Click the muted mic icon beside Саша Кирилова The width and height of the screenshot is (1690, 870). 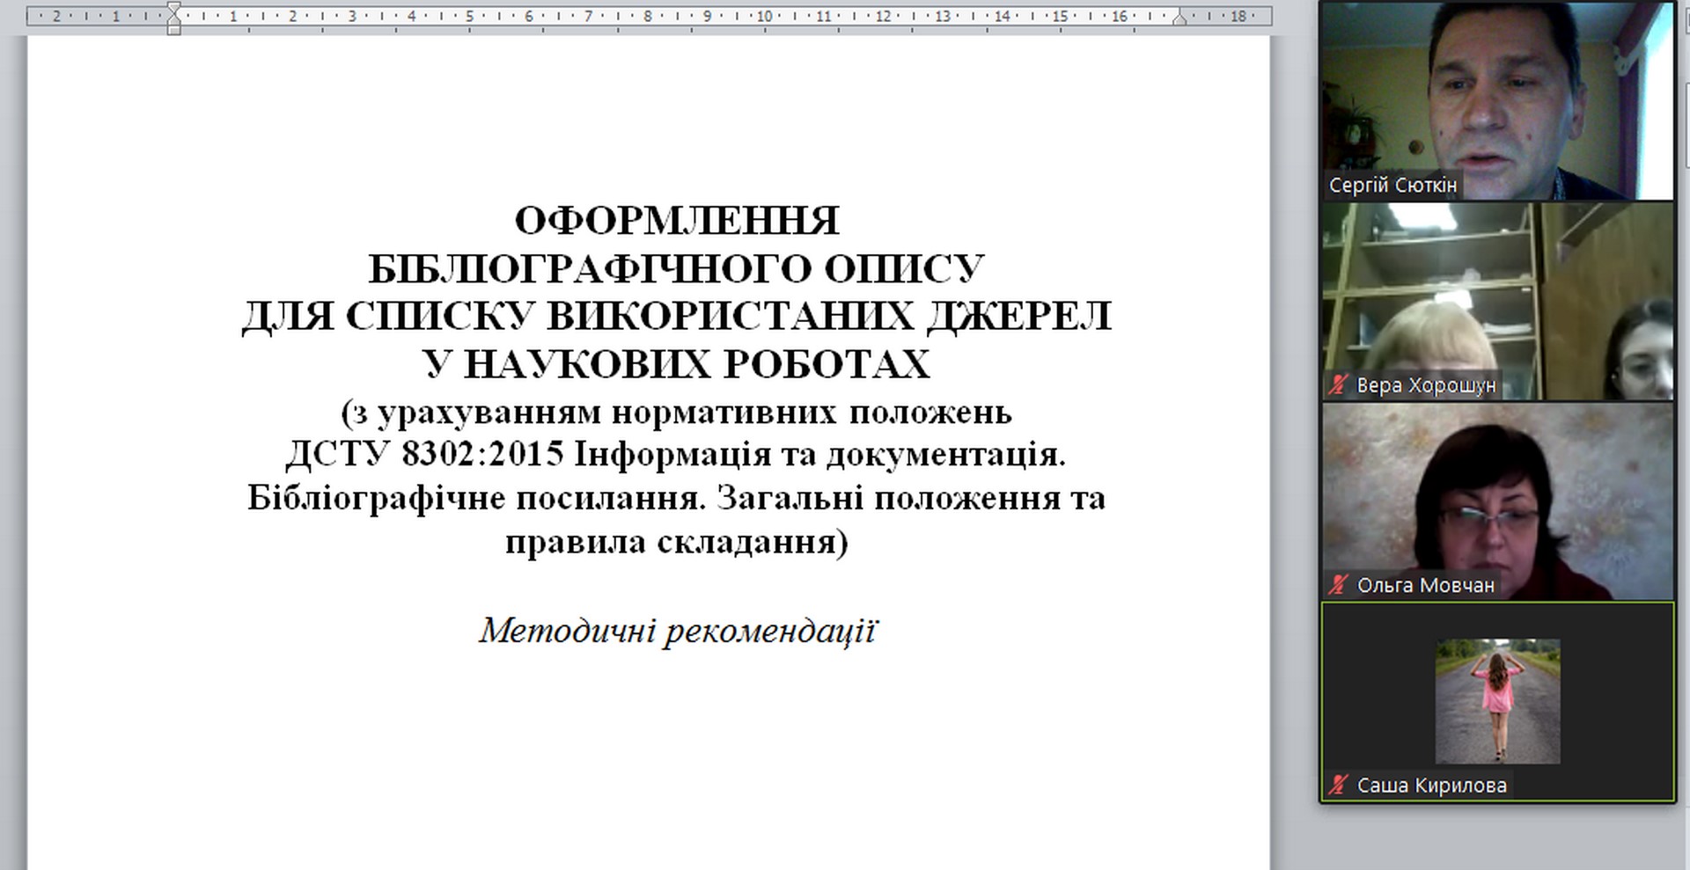click(x=1339, y=785)
